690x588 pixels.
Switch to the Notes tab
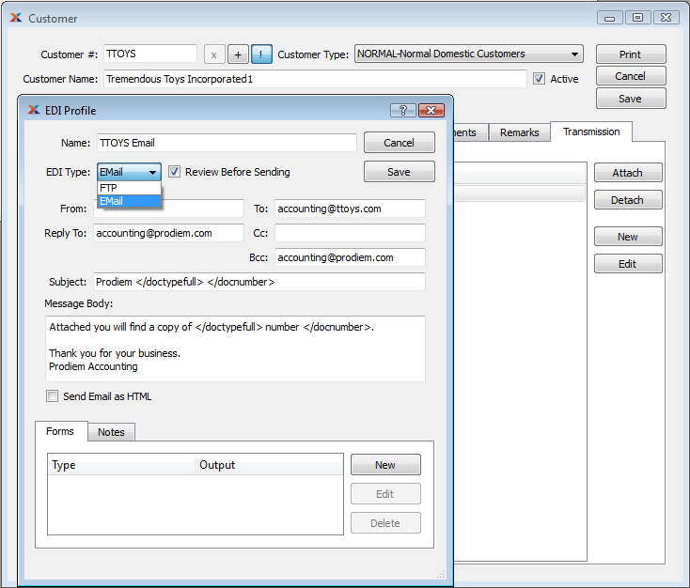111,432
